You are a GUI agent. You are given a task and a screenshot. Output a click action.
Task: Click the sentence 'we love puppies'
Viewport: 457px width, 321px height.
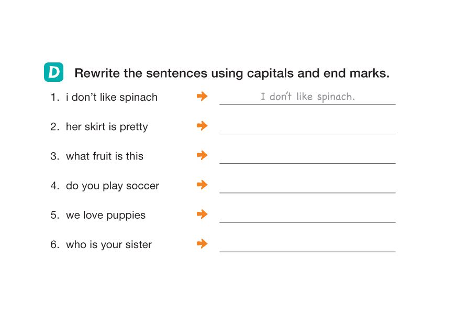(106, 215)
